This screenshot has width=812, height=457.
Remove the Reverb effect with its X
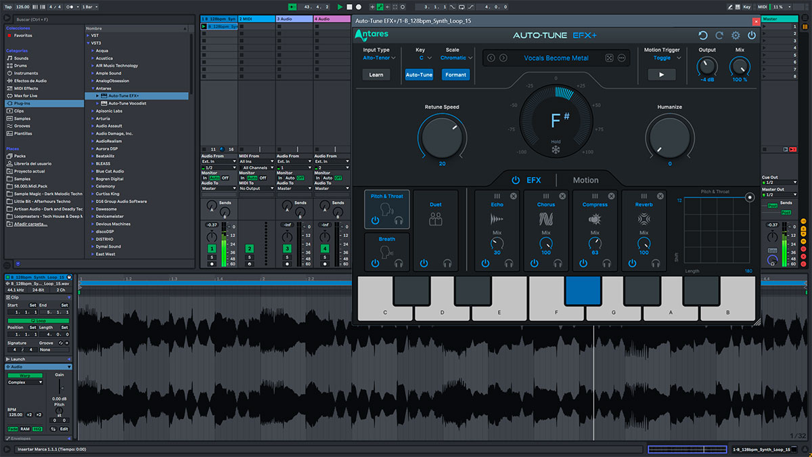pos(660,196)
